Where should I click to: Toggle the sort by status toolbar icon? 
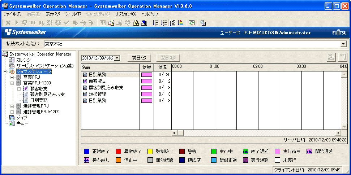(172, 23)
